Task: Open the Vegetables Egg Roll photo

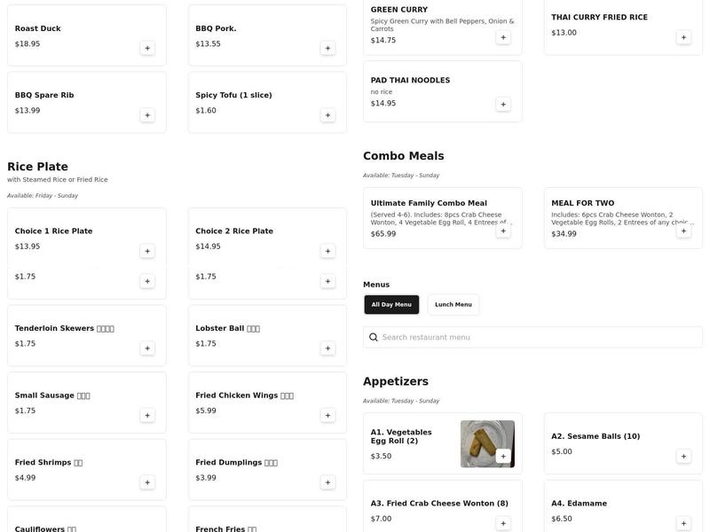Action: coord(486,442)
